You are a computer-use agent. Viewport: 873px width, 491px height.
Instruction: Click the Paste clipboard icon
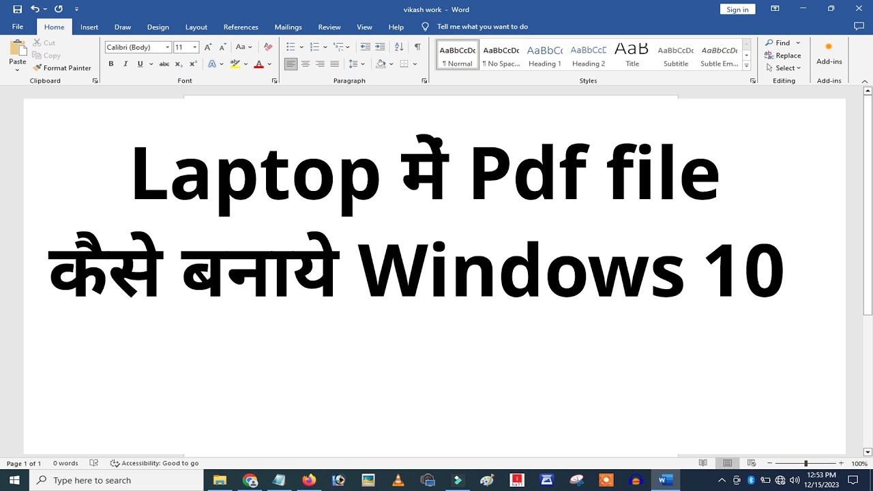tap(18, 48)
